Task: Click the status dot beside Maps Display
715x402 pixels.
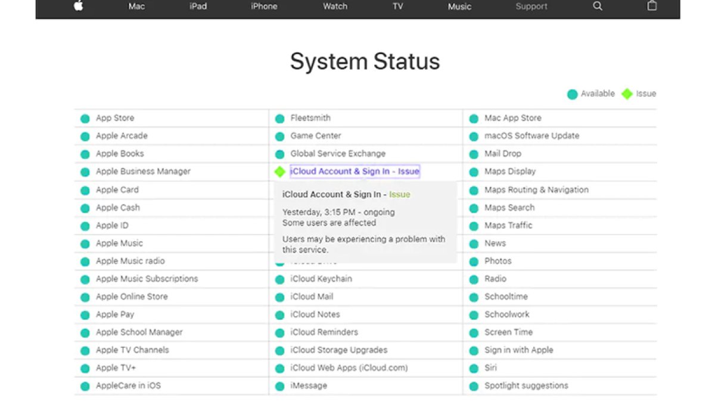Action: click(x=474, y=172)
